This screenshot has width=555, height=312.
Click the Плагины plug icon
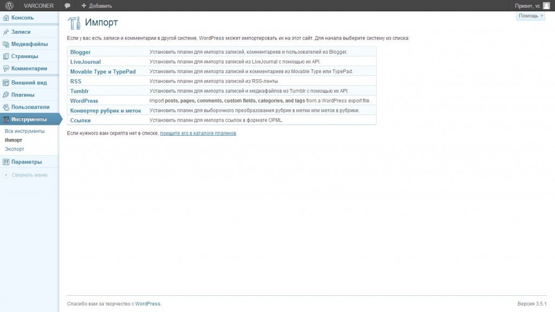[x=6, y=94]
